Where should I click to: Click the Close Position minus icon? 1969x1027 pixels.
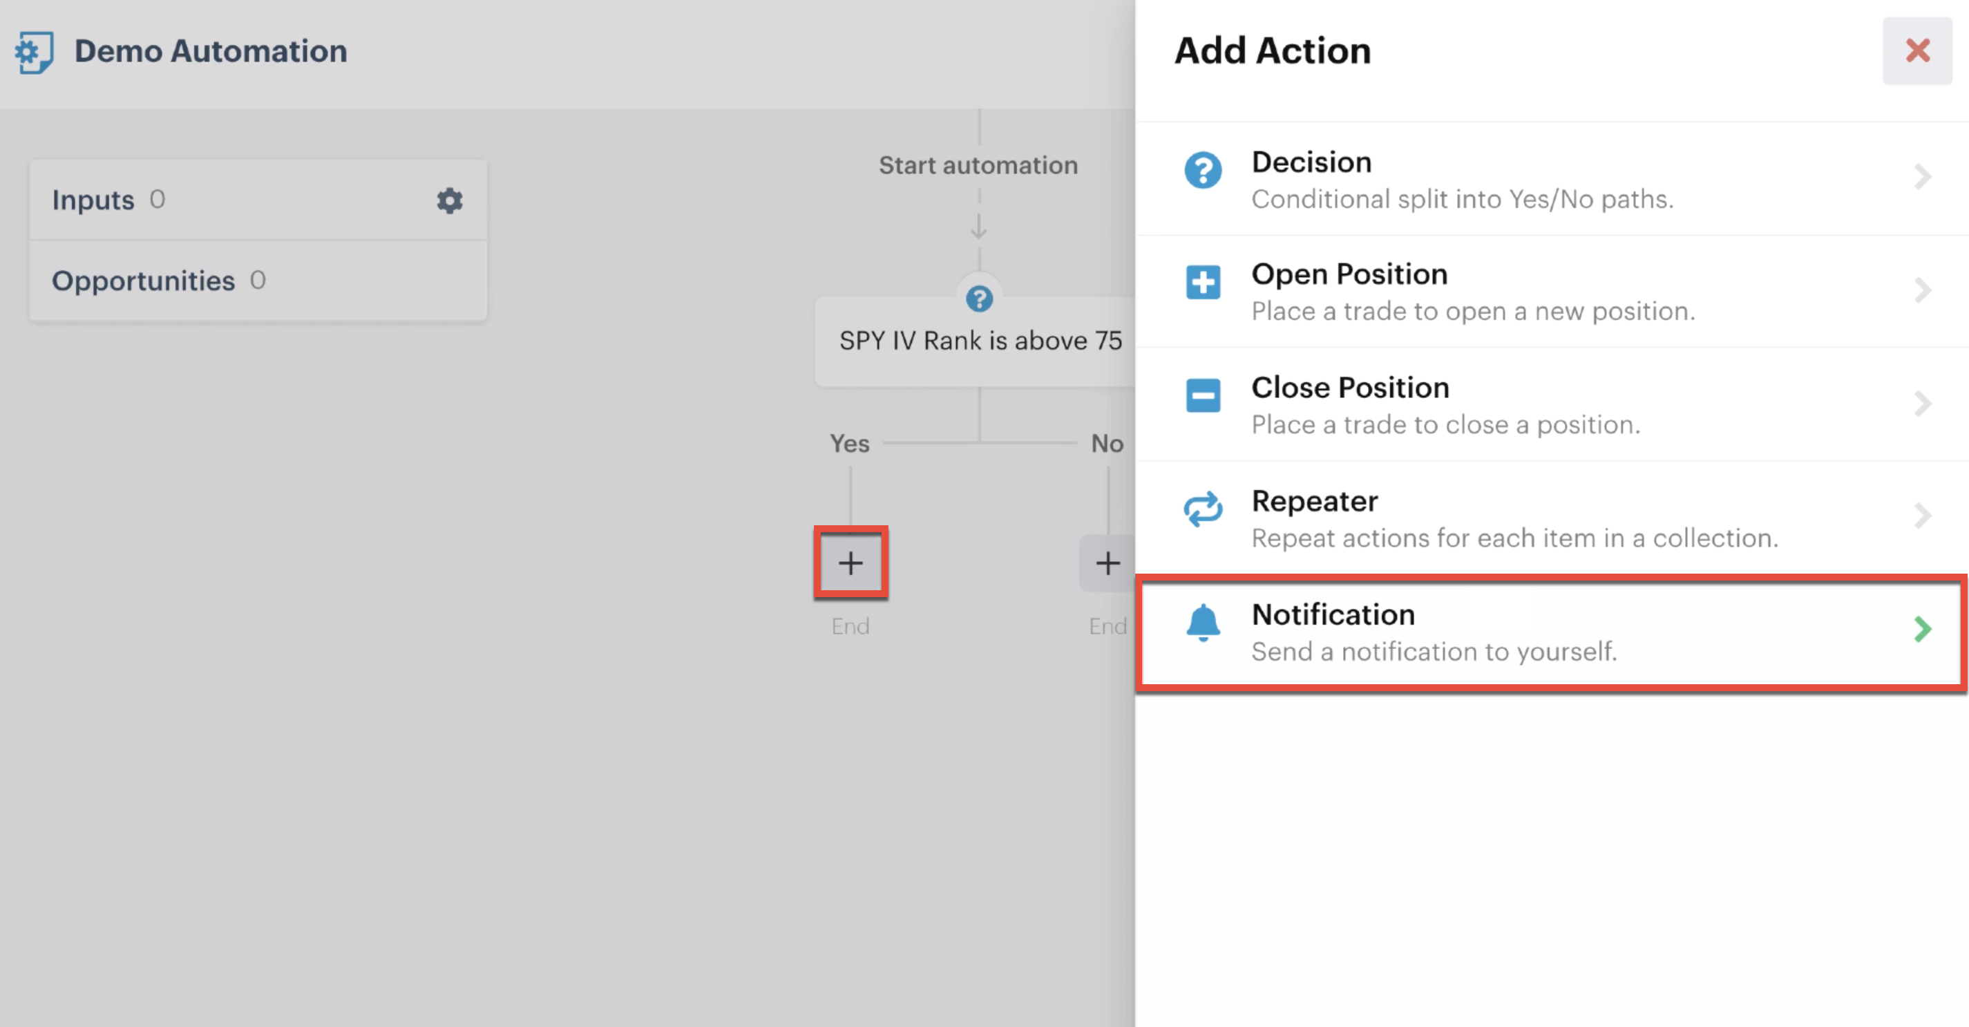1203,395
